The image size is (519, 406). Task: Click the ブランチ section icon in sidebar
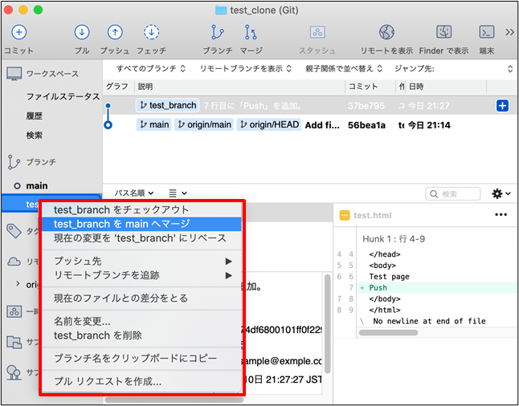coord(14,162)
